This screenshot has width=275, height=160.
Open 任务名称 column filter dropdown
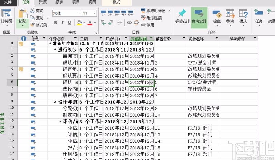pos(75,38)
